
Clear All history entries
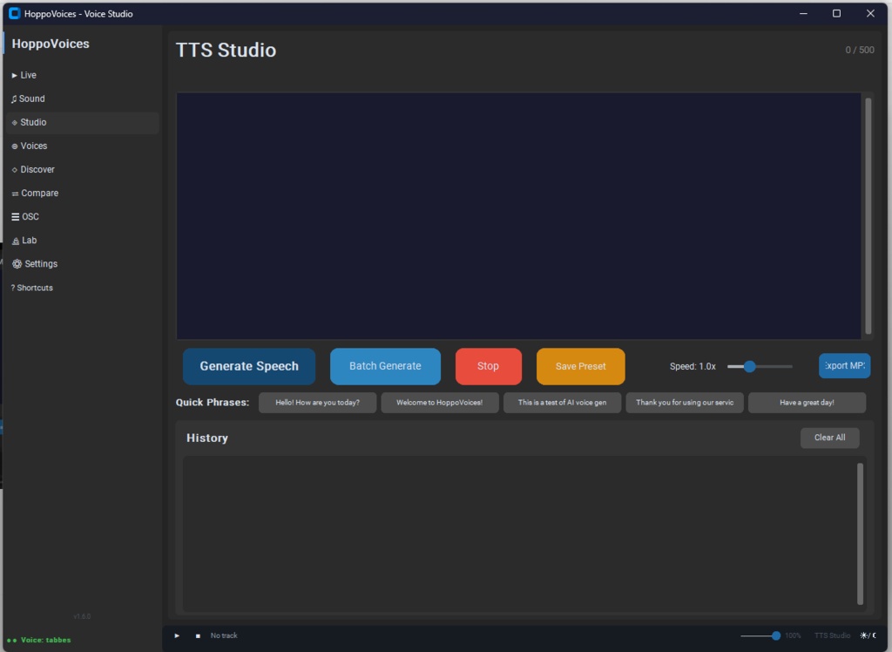click(829, 438)
